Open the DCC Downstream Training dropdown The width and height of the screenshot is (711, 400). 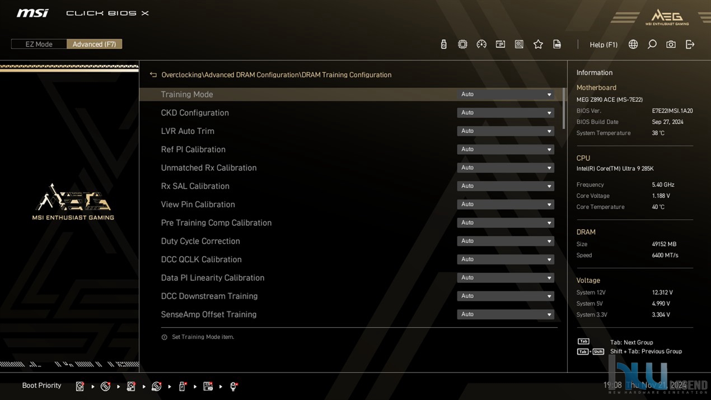click(x=506, y=296)
